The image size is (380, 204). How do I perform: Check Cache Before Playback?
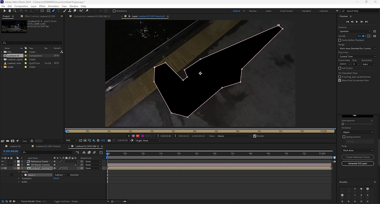coord(340,40)
